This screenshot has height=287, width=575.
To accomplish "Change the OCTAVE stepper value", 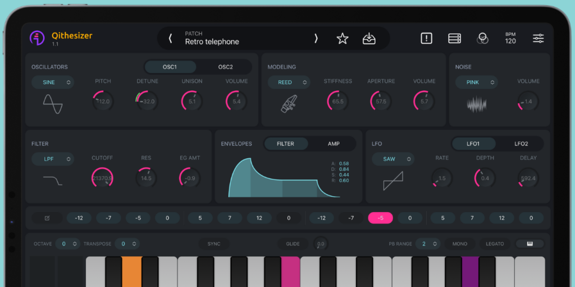I will (67, 244).
